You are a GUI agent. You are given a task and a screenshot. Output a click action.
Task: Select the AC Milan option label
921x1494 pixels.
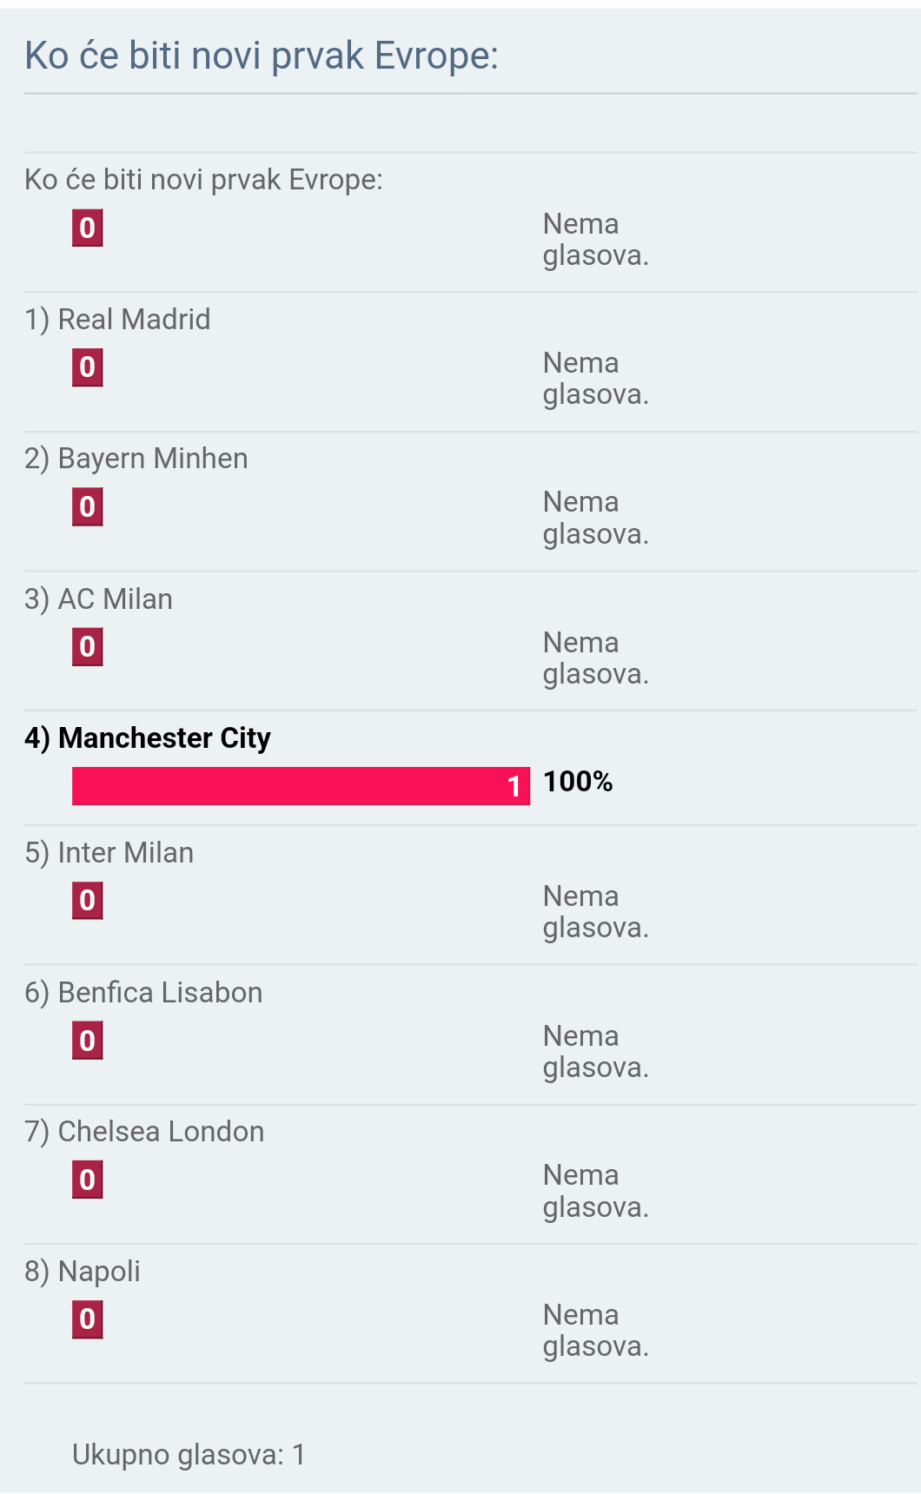tap(98, 599)
